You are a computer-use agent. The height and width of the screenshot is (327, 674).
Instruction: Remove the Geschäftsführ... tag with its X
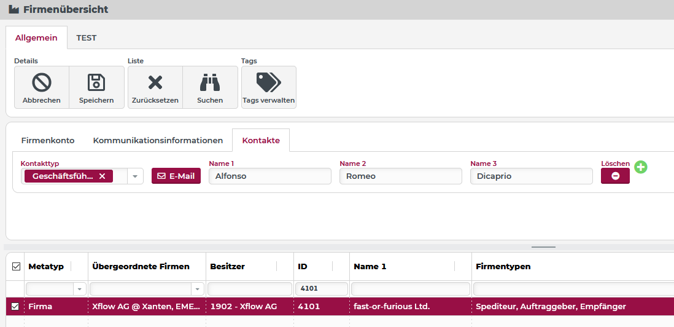(x=103, y=176)
